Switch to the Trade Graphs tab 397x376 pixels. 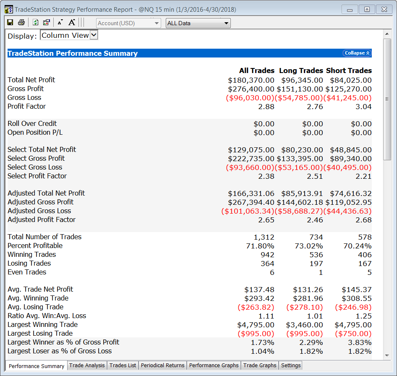pos(260,366)
